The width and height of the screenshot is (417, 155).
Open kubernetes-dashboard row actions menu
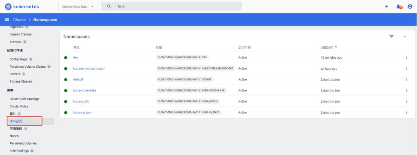pyautogui.click(x=406, y=68)
